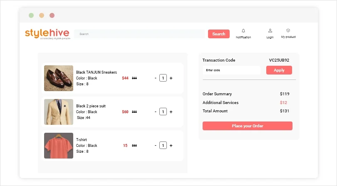Increase quantity of Black TANJUN Sneakers
This screenshot has height=186, width=337.
[x=171, y=78]
